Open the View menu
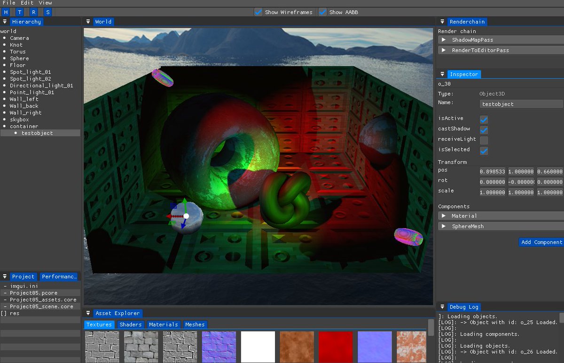This screenshot has height=363, width=564. [x=45, y=3]
